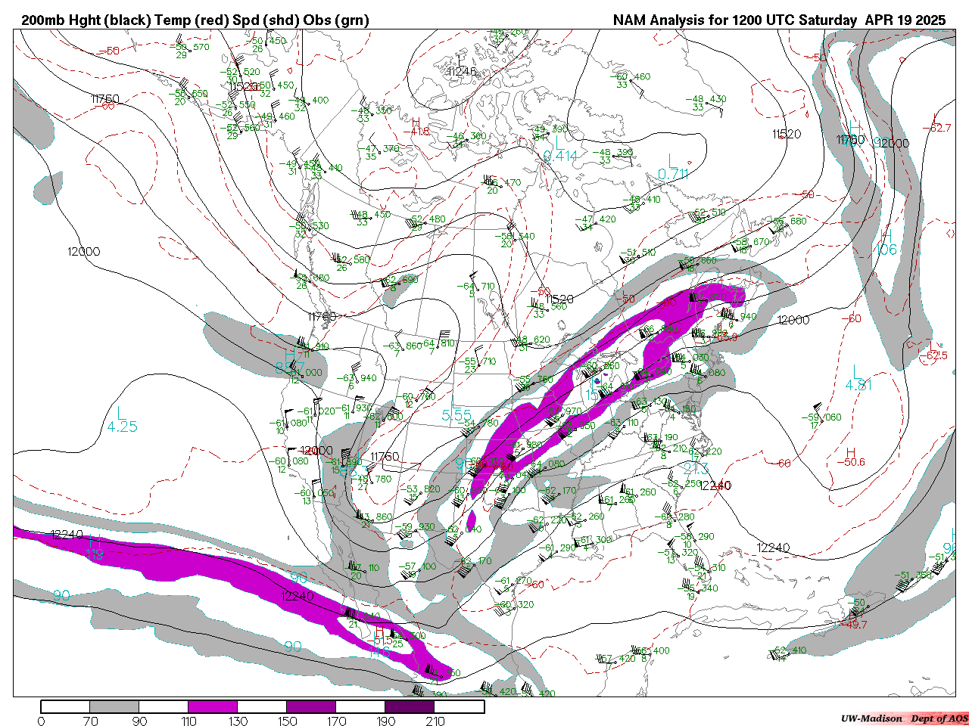This screenshot has width=969, height=726.
Task: Click the "70" legend scale label
Action: (x=90, y=721)
